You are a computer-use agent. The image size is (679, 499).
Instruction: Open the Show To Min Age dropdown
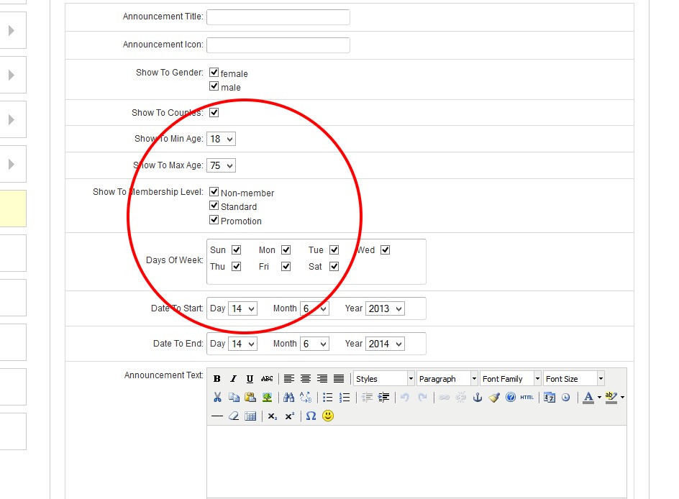pos(221,139)
